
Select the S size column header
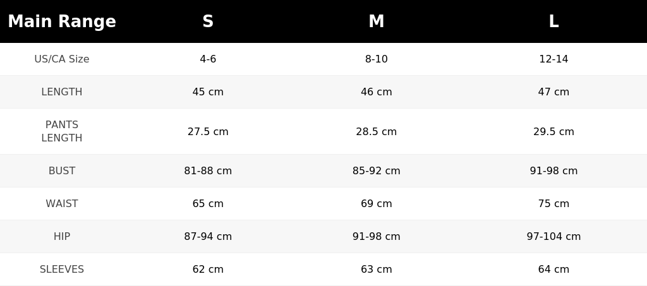point(208,21)
